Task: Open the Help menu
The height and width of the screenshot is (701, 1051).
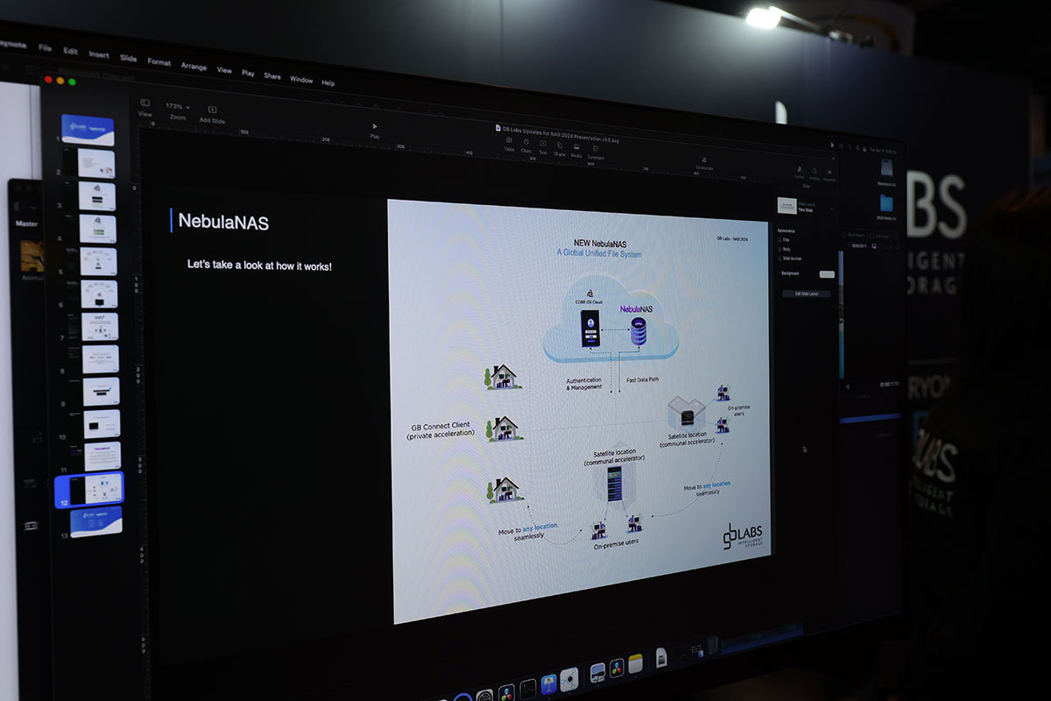Action: pos(328,83)
